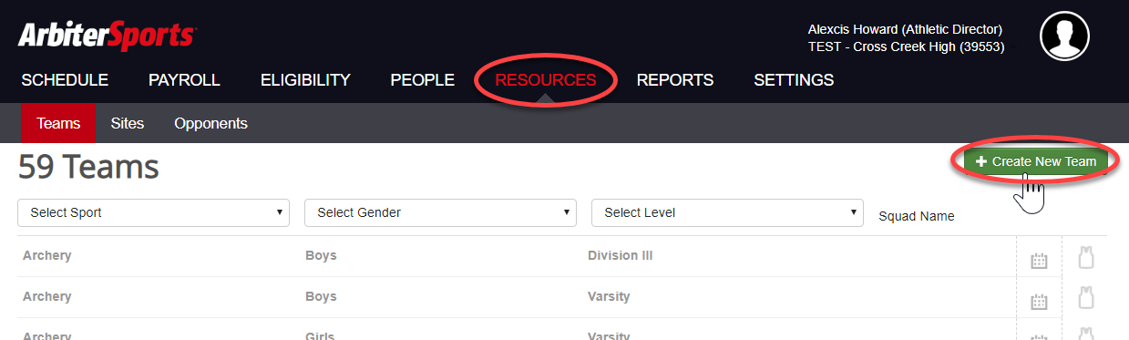Screen dimensions: 1129x340
Task: Click TEST - Cross Creek High school text
Action: [906, 46]
